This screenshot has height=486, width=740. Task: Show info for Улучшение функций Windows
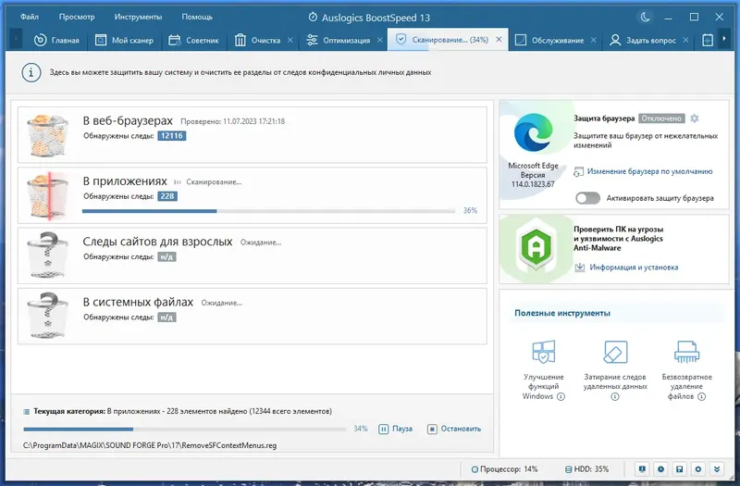(x=561, y=397)
